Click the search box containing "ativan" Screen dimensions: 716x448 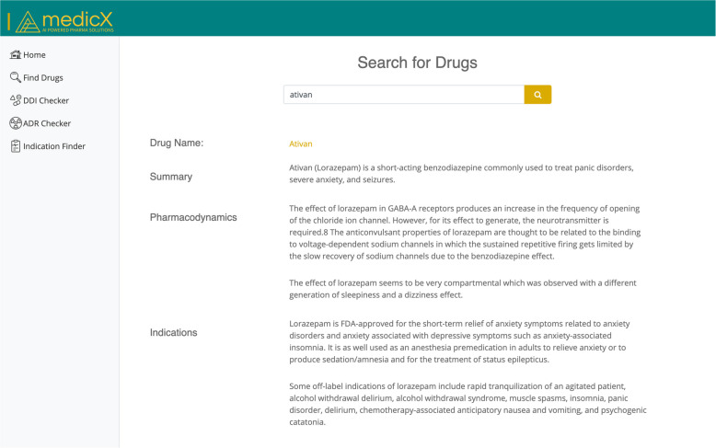pyautogui.click(x=403, y=95)
